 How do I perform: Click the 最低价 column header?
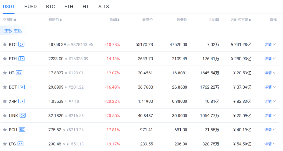182,20
